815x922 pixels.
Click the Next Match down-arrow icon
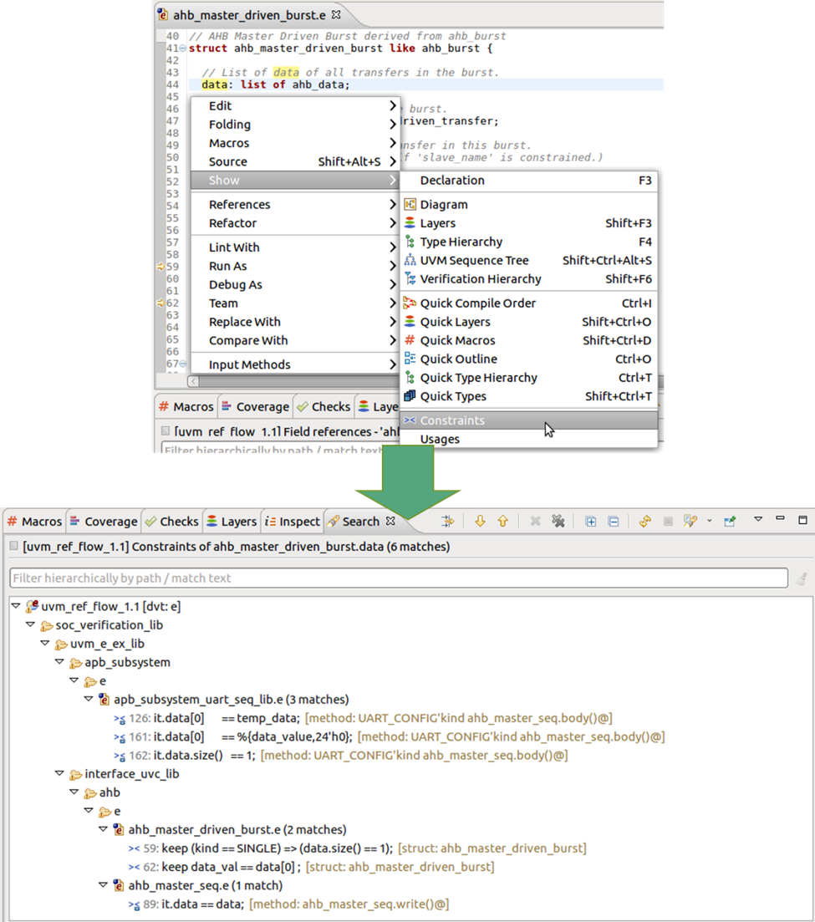coord(480,521)
